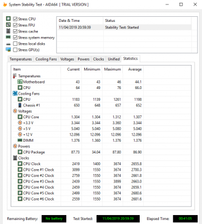Click the CPU Package power icon
This screenshot has width=202, height=224.
(20, 152)
